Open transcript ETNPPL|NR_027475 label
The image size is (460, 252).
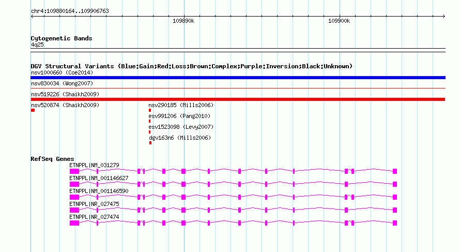94,204
